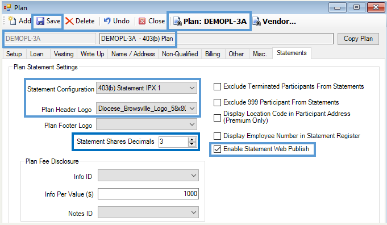Click the red Delete X icon

[69, 21]
